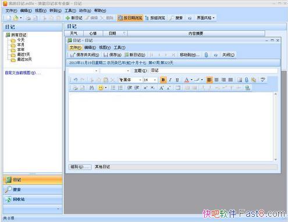
Task: Open the main 编辑 menu
Action: pyautogui.click(x=26, y=10)
